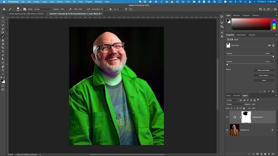Delete layer with trash icon in Layers panel

click(273, 154)
